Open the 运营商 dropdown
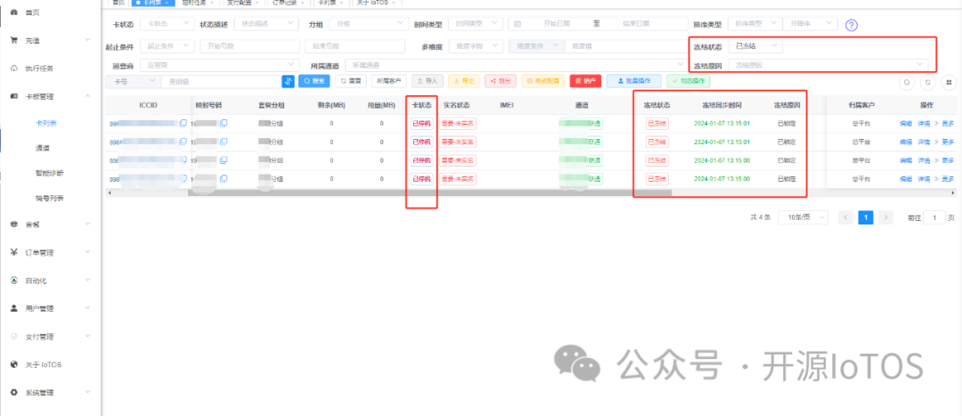The width and height of the screenshot is (962, 416). point(220,64)
